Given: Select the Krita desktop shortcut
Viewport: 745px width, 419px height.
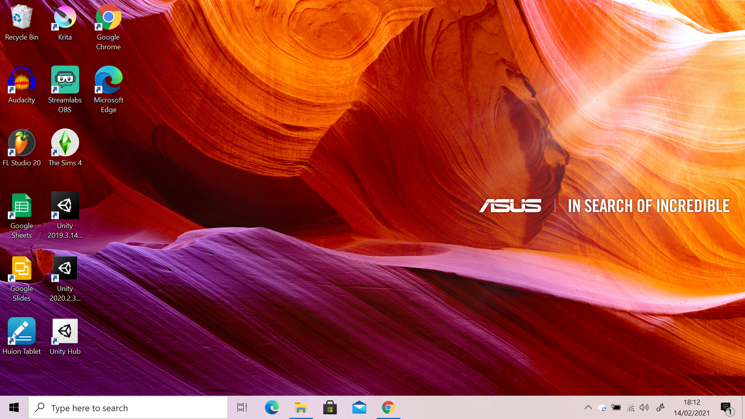Looking at the screenshot, I should coord(65,18).
